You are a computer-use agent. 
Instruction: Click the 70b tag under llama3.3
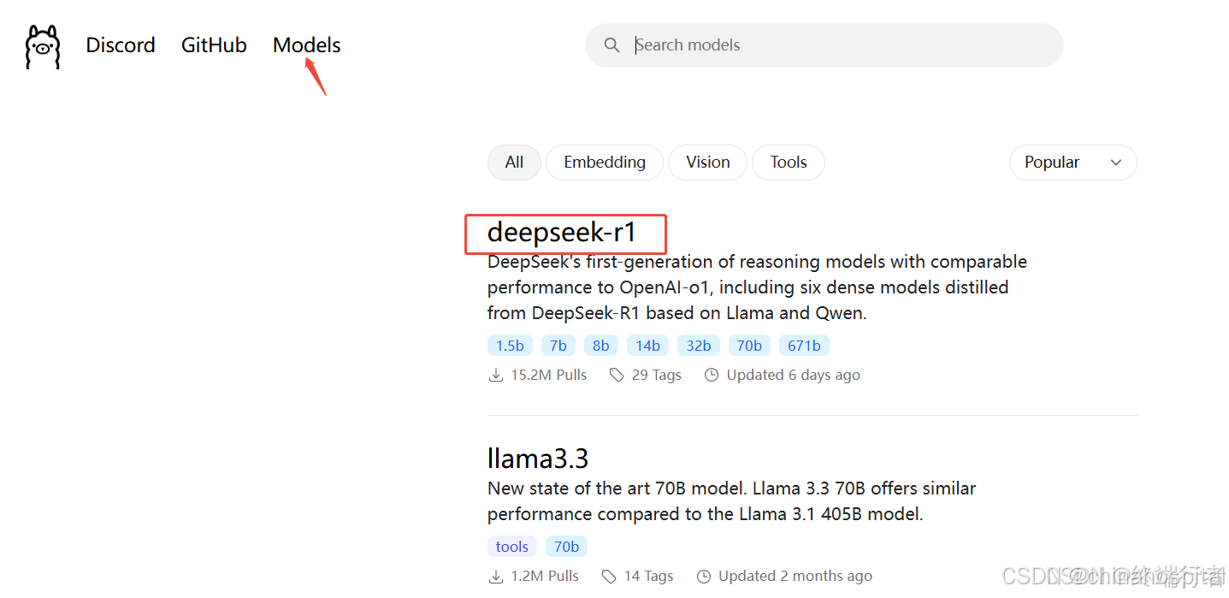point(566,547)
